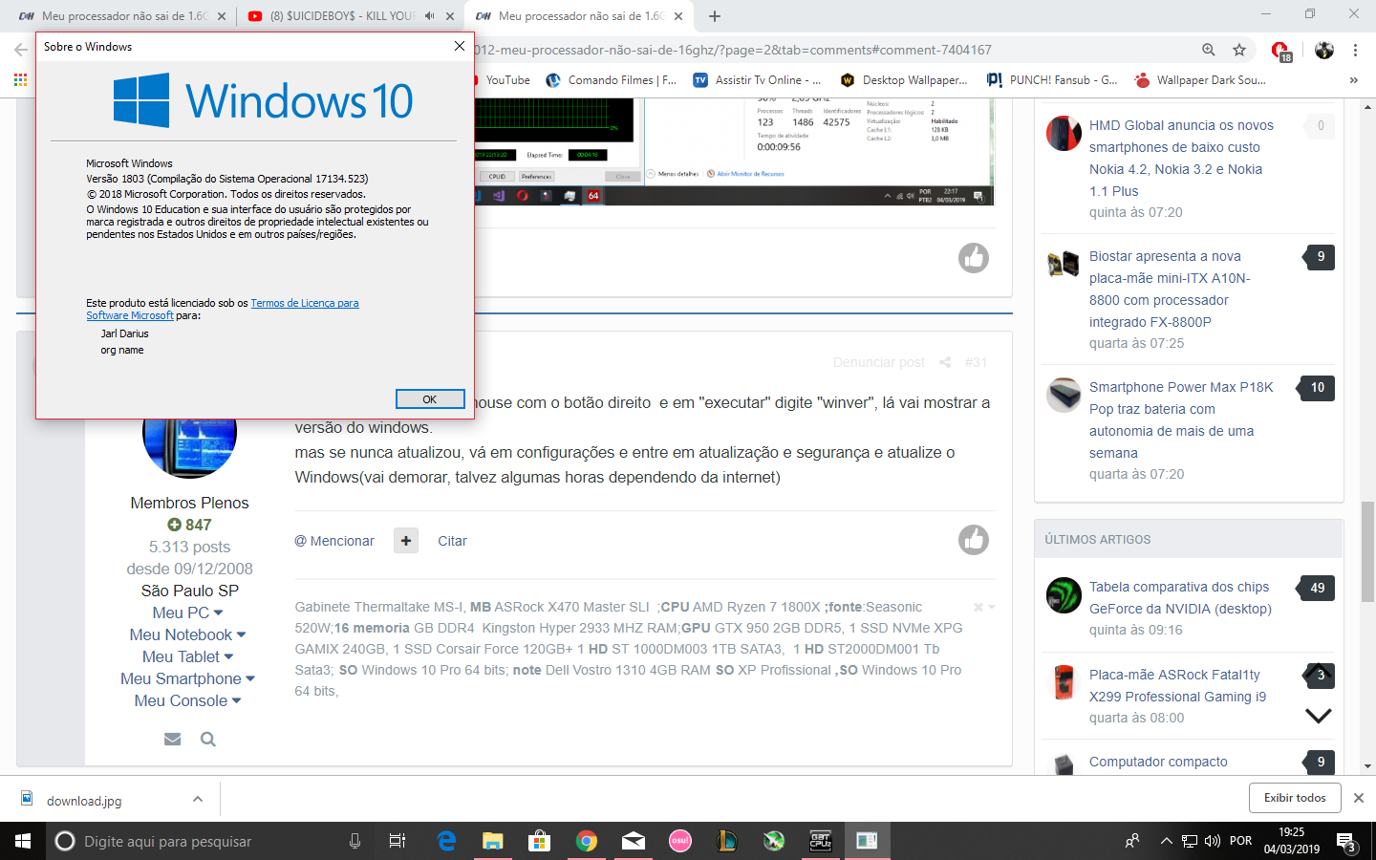Click the scroll-down chevron arrow on page
The height and width of the screenshot is (860, 1376).
click(x=1319, y=716)
